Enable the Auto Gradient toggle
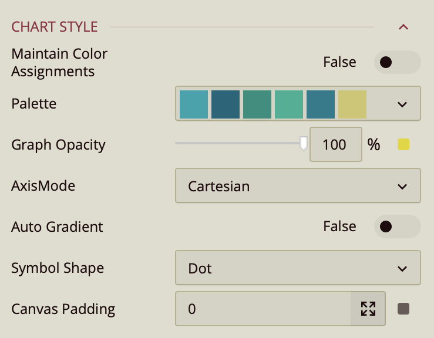434x338 pixels. pyautogui.click(x=397, y=227)
